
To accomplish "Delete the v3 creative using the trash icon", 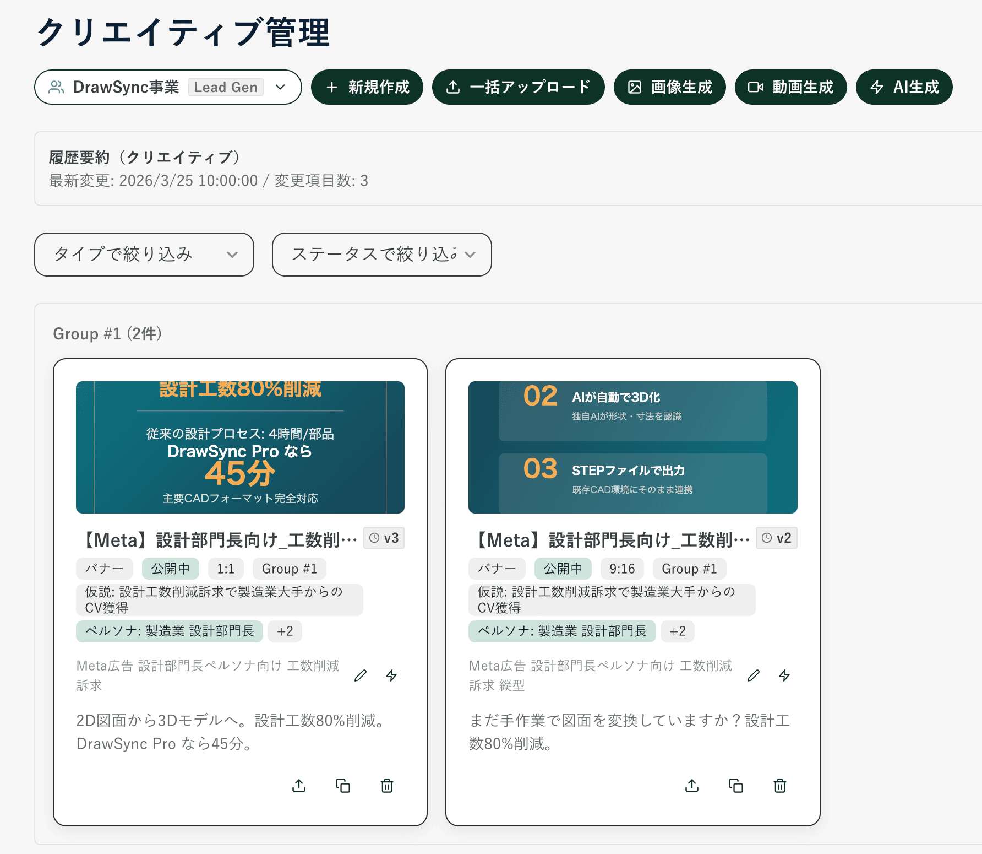I will pyautogui.click(x=386, y=786).
